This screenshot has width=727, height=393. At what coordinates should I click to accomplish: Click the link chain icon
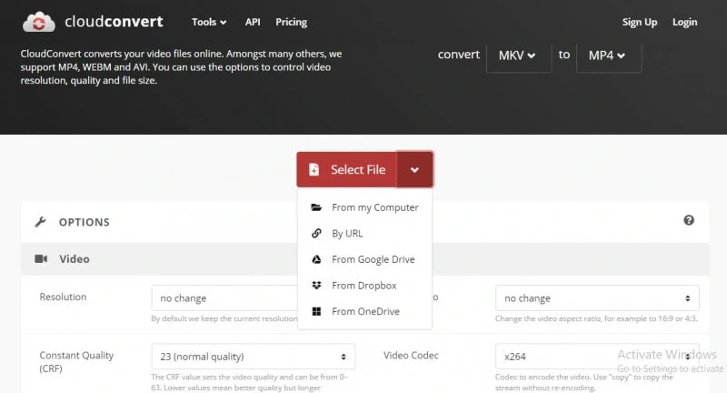tap(316, 234)
